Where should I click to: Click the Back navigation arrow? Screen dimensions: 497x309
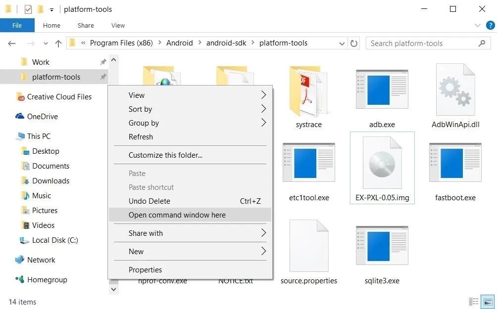pos(12,44)
